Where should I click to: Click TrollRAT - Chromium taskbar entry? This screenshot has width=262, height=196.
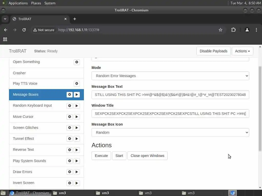tap(30, 193)
